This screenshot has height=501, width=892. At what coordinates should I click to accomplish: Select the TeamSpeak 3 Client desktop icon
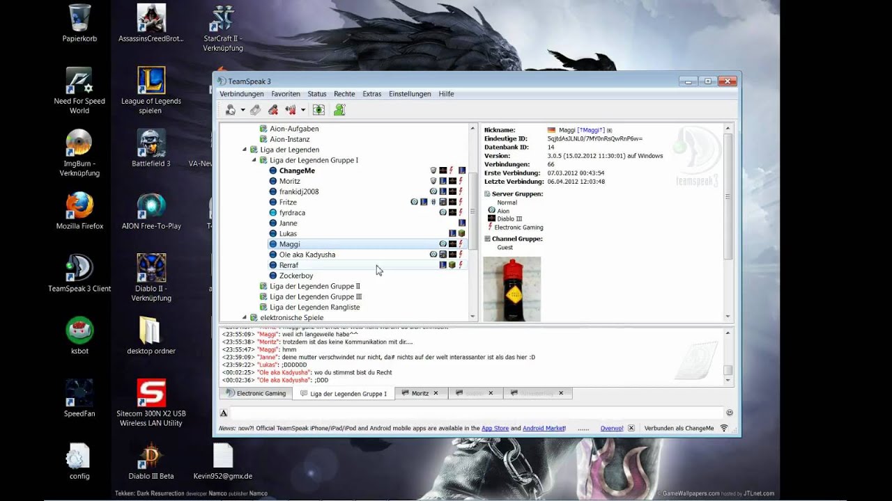(x=79, y=273)
